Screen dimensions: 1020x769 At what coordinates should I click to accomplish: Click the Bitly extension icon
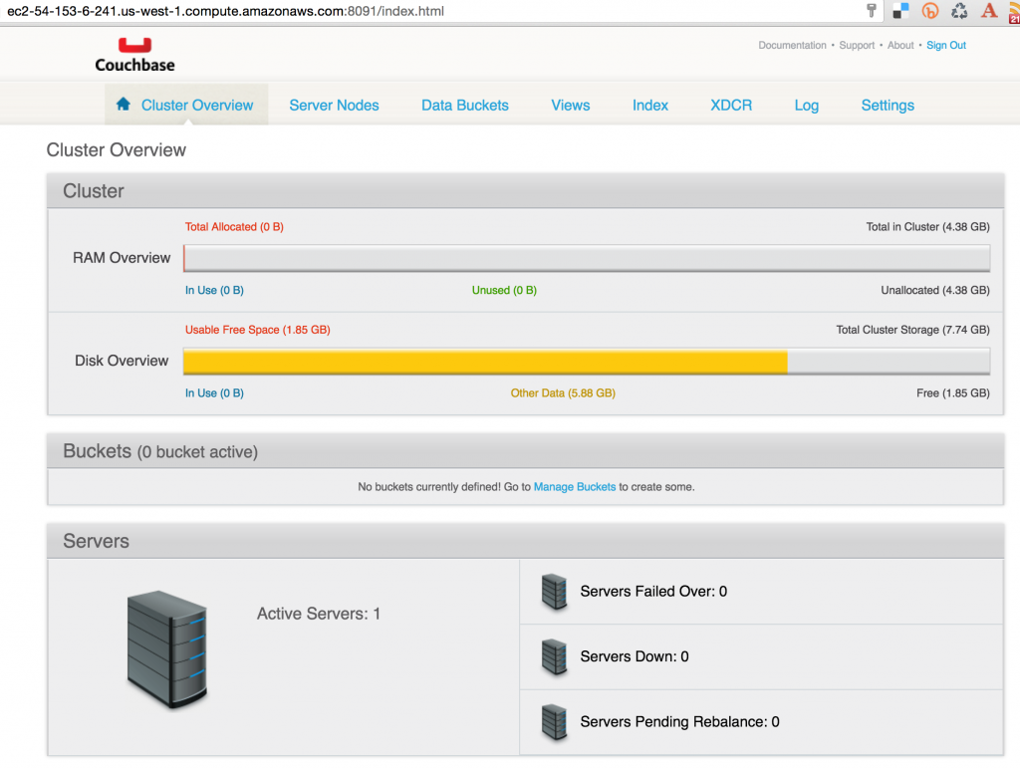point(930,11)
